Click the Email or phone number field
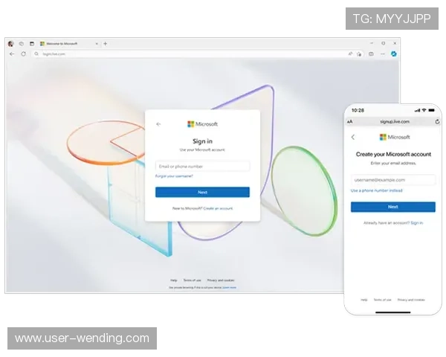 [x=202, y=166]
